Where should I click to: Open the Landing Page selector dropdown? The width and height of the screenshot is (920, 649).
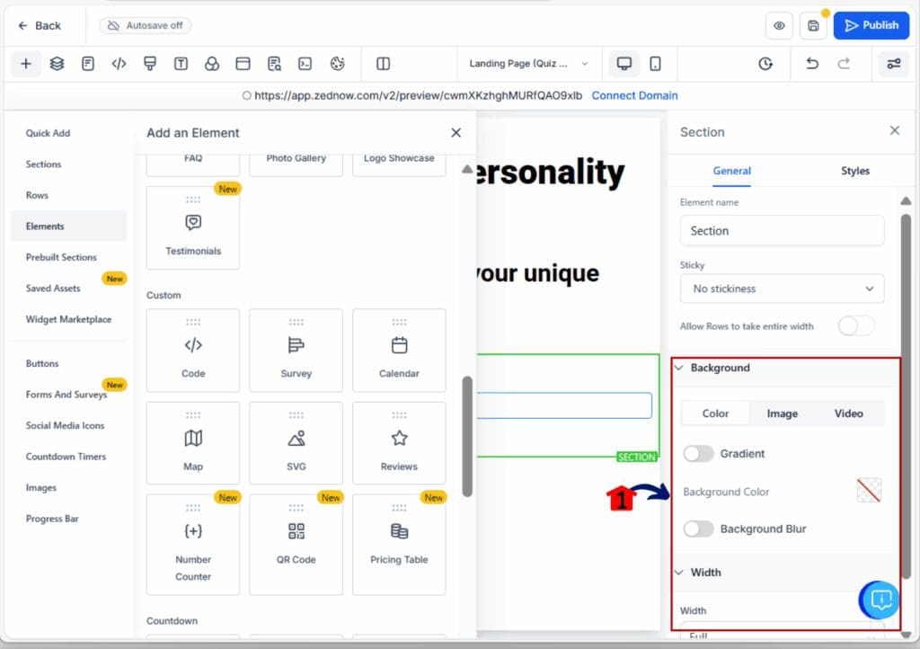pos(528,64)
